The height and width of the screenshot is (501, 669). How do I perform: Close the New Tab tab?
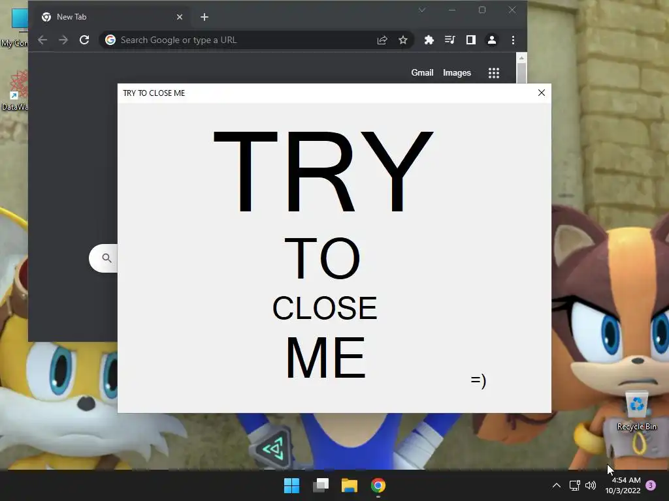pos(180,17)
